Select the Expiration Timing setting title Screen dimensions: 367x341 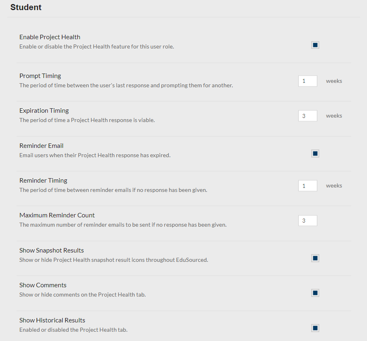pyautogui.click(x=44, y=110)
